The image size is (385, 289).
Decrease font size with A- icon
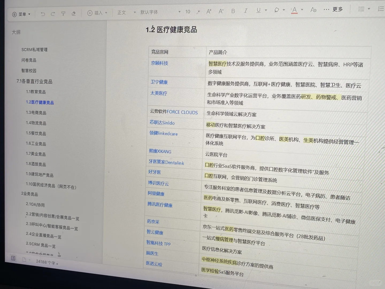(x=221, y=11)
